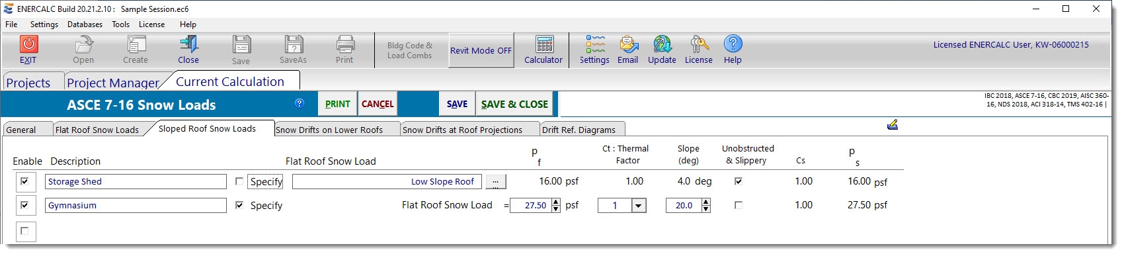Image resolution: width=1122 pixels, height=254 pixels.
Task: Click the SAVE & CLOSE button
Action: pos(514,105)
